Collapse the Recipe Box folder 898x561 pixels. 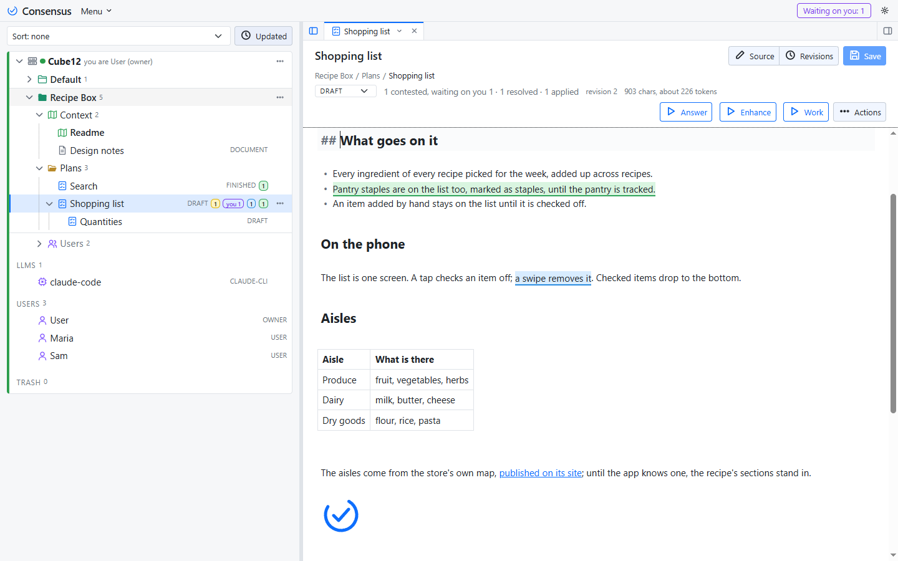coord(29,97)
